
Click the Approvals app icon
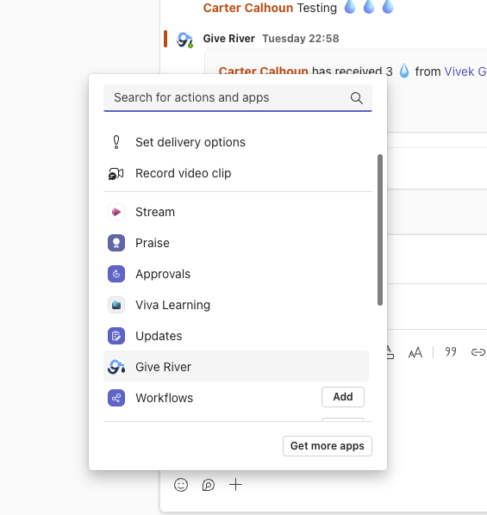tap(116, 274)
